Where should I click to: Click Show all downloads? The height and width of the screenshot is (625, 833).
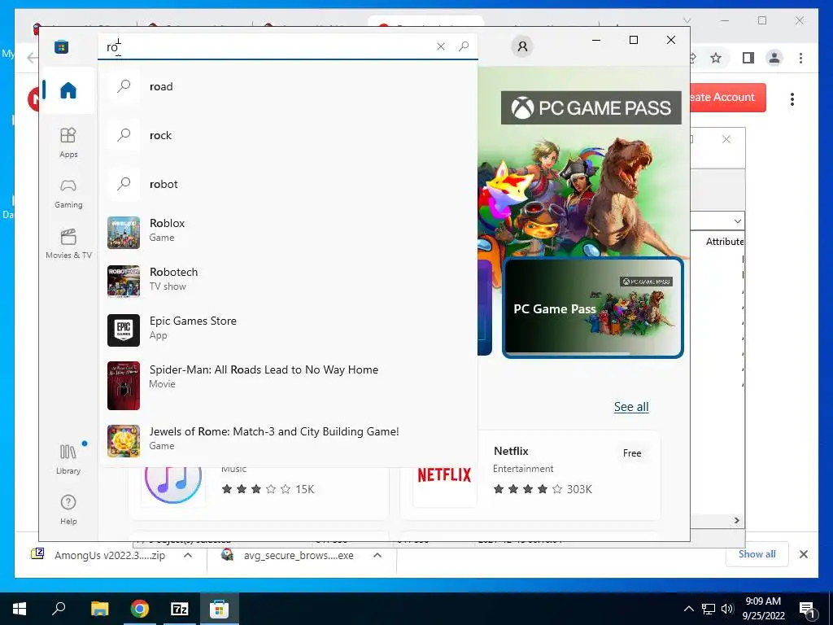[757, 554]
